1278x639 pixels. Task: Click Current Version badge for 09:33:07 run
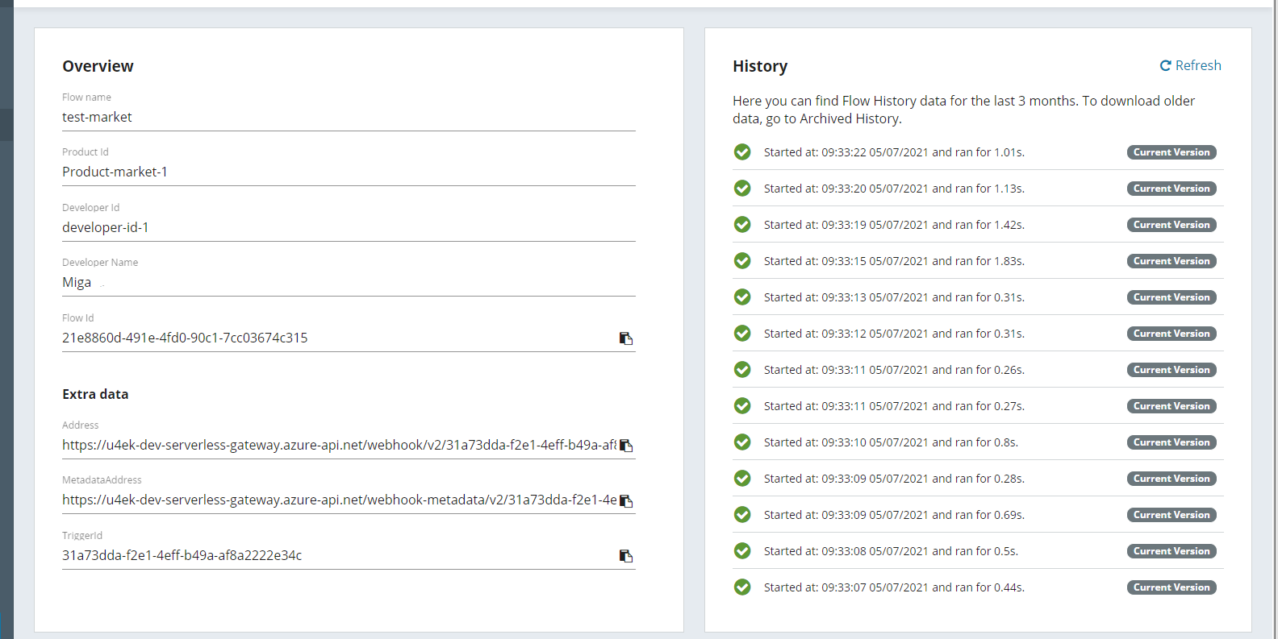point(1171,587)
